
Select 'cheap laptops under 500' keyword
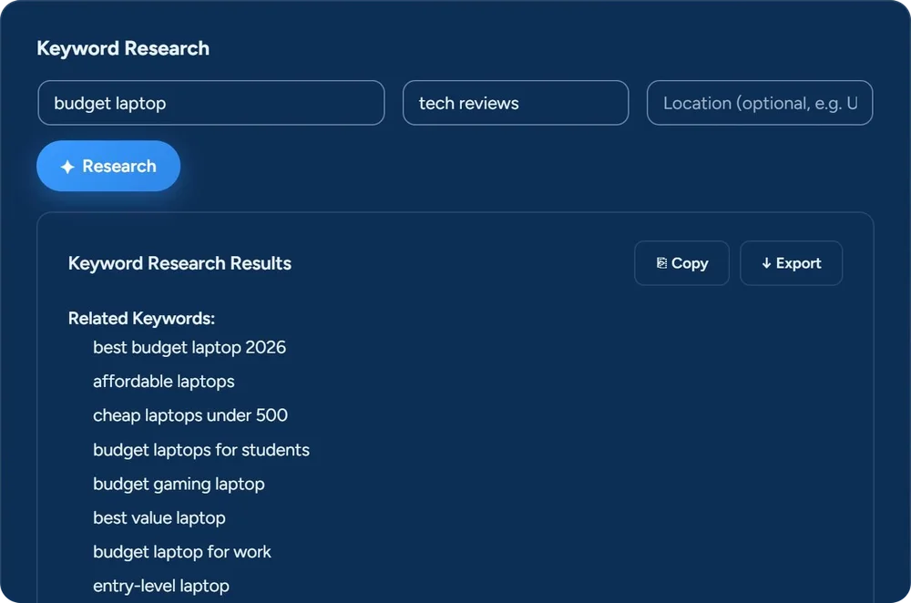190,415
